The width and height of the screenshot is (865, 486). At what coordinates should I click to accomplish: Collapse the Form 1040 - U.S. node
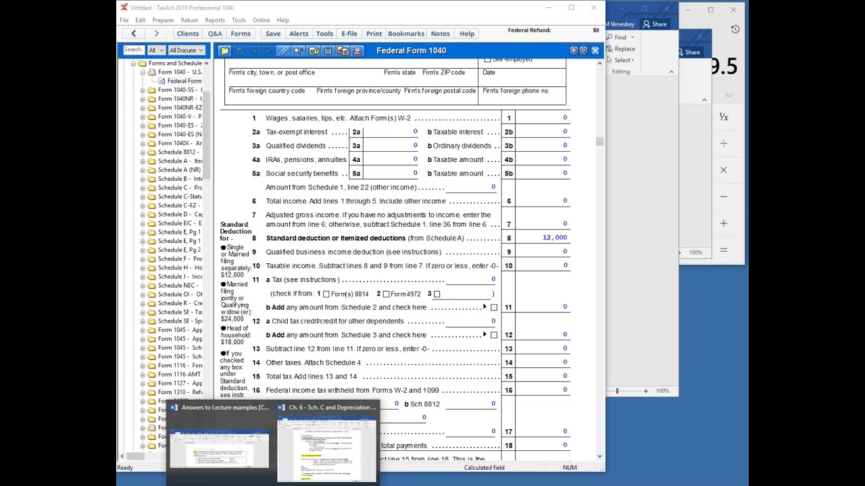tap(143, 72)
